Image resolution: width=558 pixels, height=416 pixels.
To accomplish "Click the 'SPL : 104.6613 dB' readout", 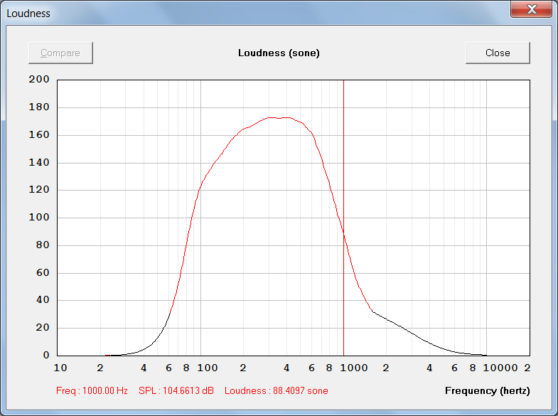I will tap(176, 390).
